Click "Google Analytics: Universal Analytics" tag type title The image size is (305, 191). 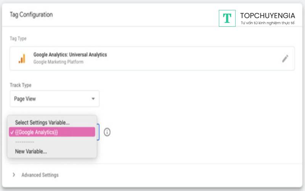[70, 55]
